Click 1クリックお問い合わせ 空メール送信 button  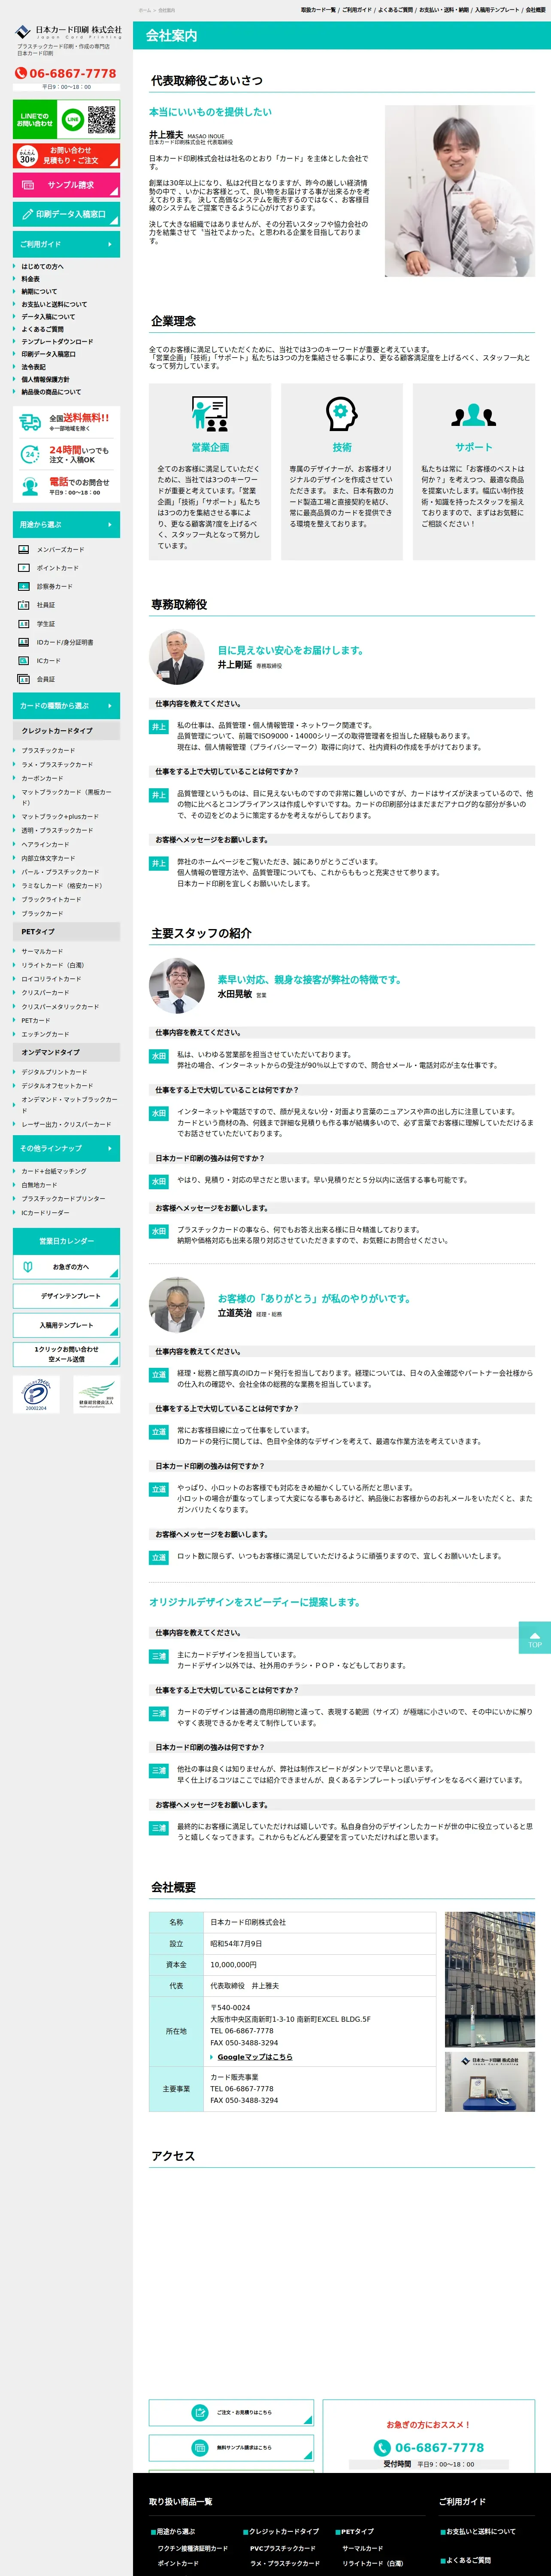pos(66,1354)
